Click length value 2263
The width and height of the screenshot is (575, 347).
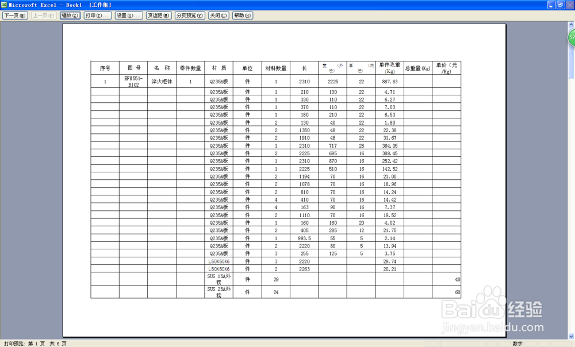pos(304,269)
